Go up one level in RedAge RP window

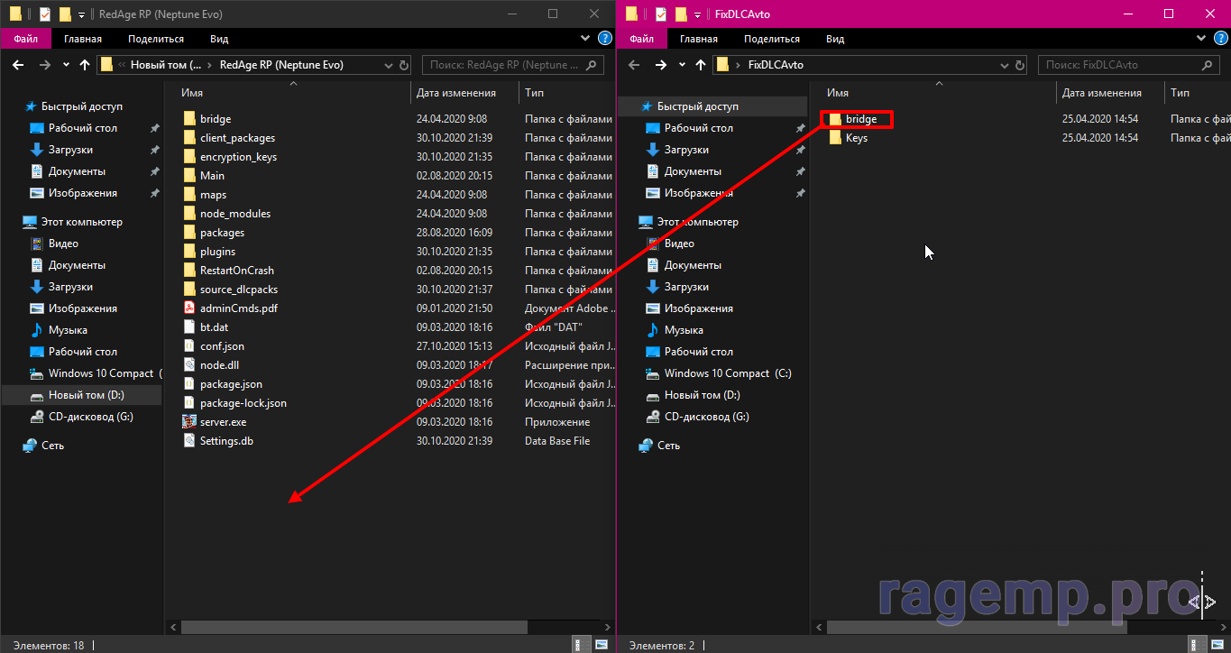85,65
